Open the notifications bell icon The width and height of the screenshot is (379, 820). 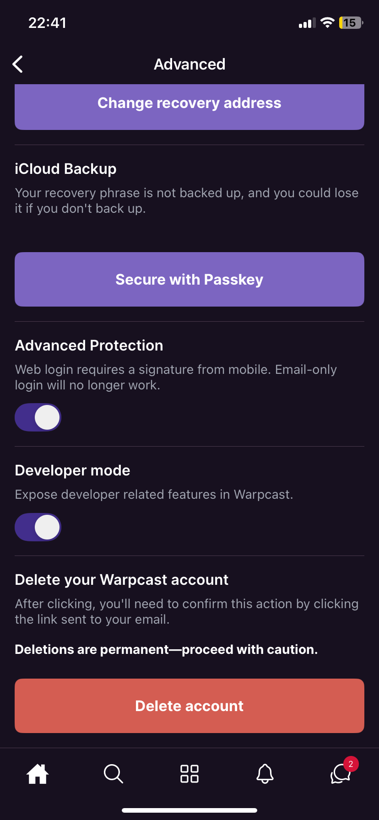265,774
